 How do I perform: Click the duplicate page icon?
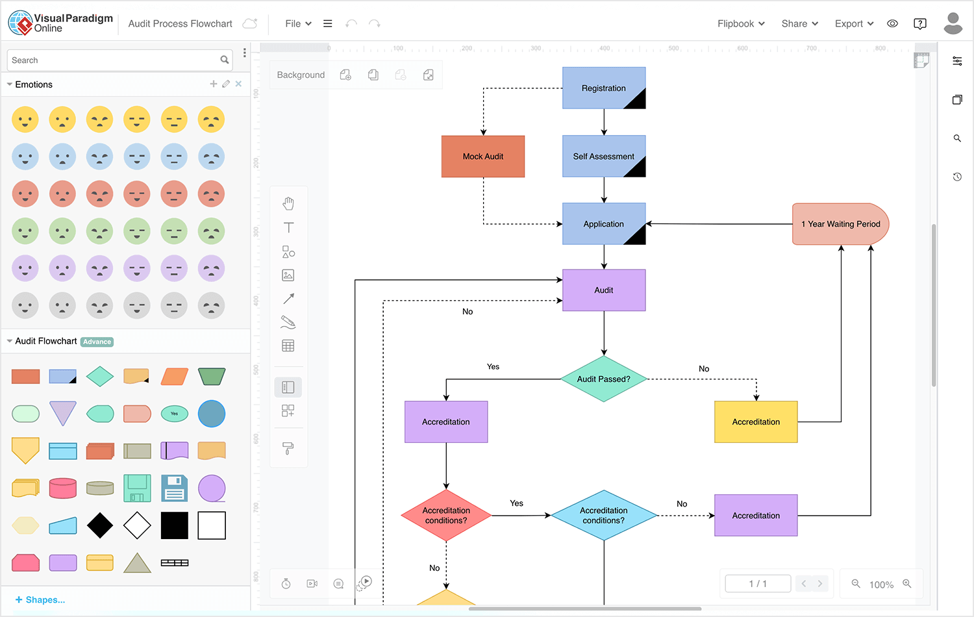[x=373, y=75]
